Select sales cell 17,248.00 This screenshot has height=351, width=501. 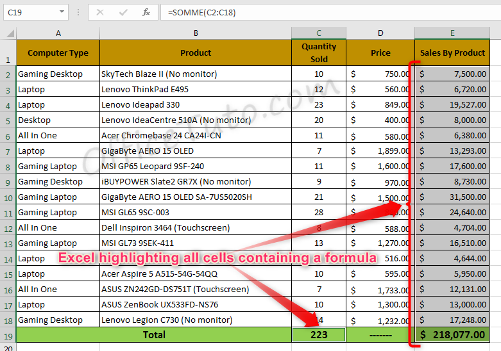tap(452, 320)
